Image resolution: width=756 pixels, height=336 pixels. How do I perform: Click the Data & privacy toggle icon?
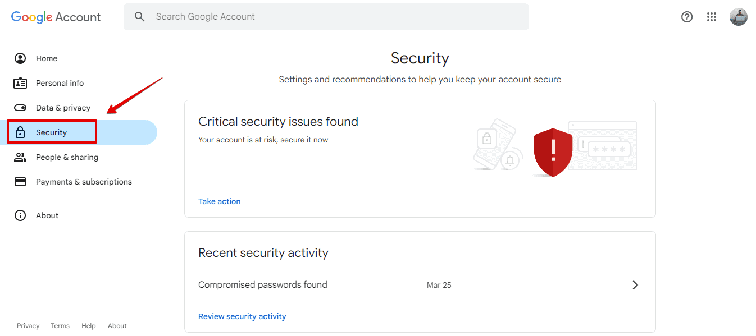[20, 108]
